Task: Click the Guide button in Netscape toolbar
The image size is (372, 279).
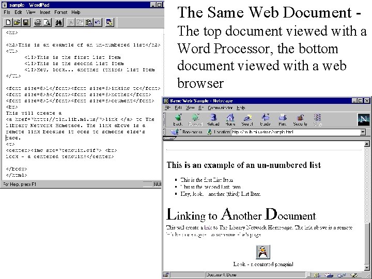Action: [265, 120]
